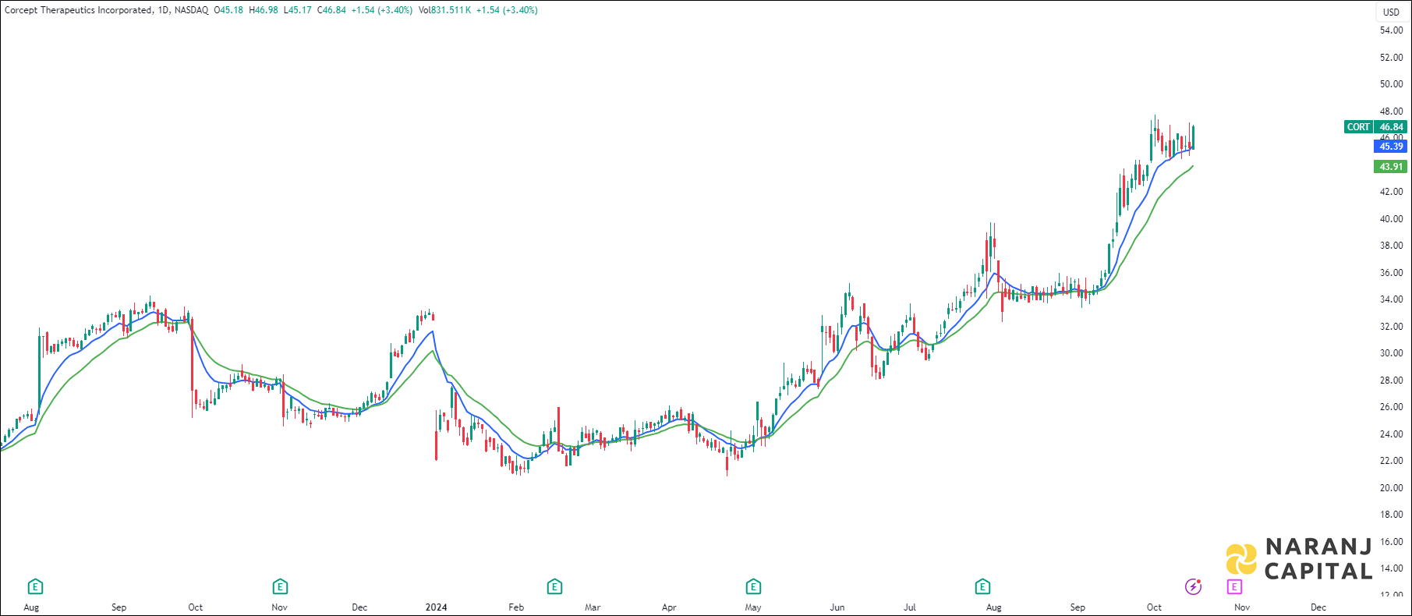Click the Corcept Therapeutics Incorporated symbol title
Viewport: 1412px width, 616px height.
tap(78, 10)
